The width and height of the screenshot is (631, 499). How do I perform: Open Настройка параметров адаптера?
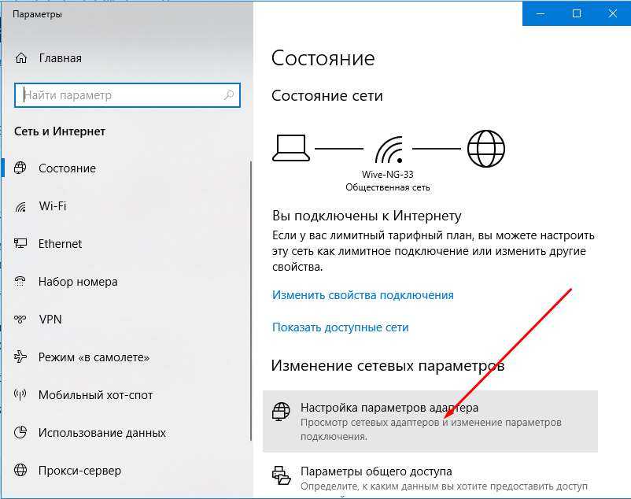coord(430,421)
